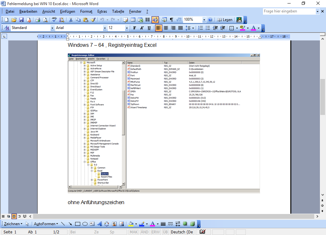Screen dimensions: 326x235
Task: Create a new blank document
Action: 6,20
